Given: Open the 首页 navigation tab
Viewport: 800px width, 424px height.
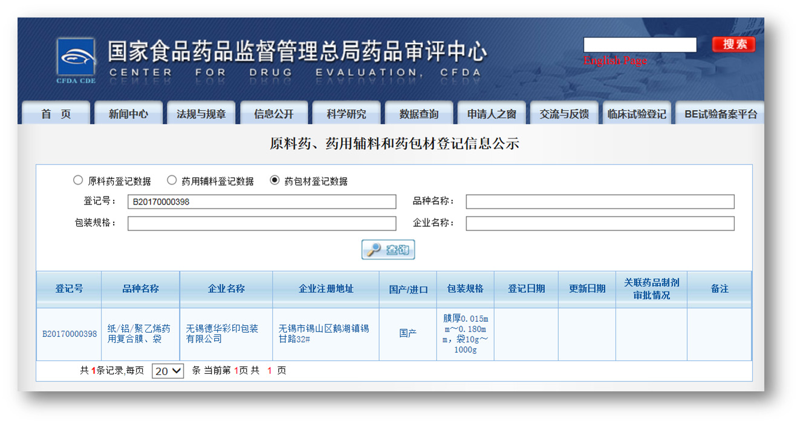Looking at the screenshot, I should [56, 114].
